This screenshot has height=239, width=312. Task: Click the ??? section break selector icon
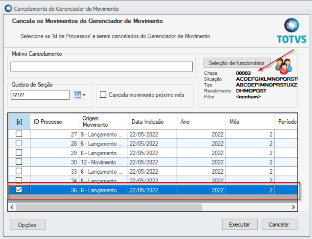click(x=77, y=95)
